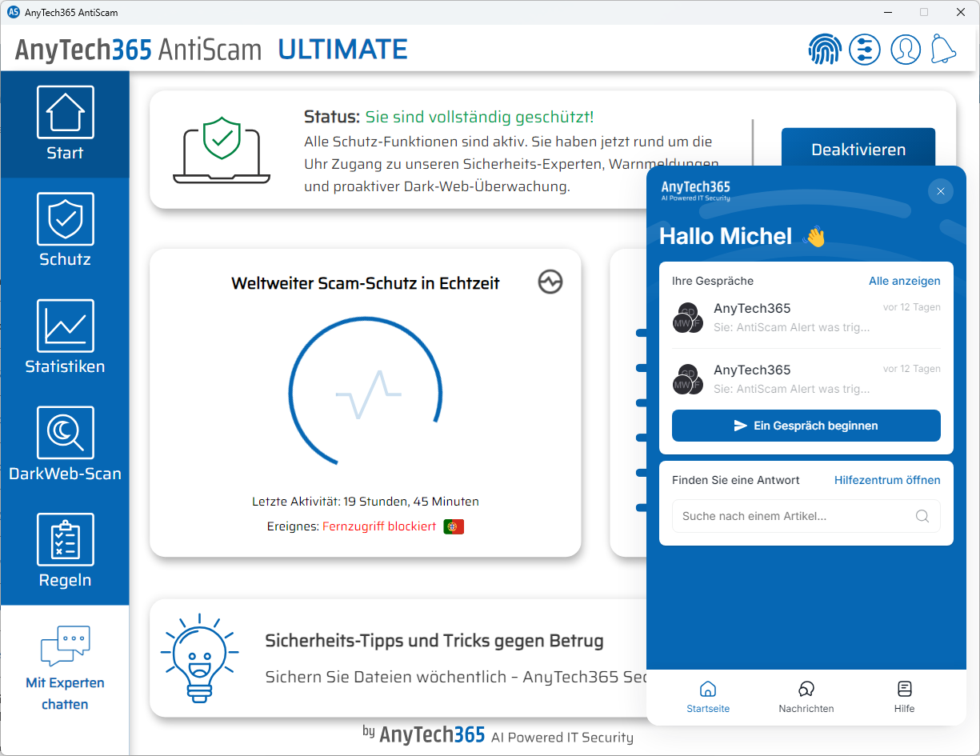Viewport: 980px width, 756px height.
Task: Open the fingerprint security icon
Action: pos(825,49)
